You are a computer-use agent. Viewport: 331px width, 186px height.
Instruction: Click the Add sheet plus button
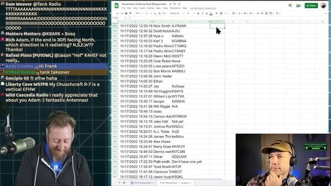pyautogui.click(x=119, y=183)
